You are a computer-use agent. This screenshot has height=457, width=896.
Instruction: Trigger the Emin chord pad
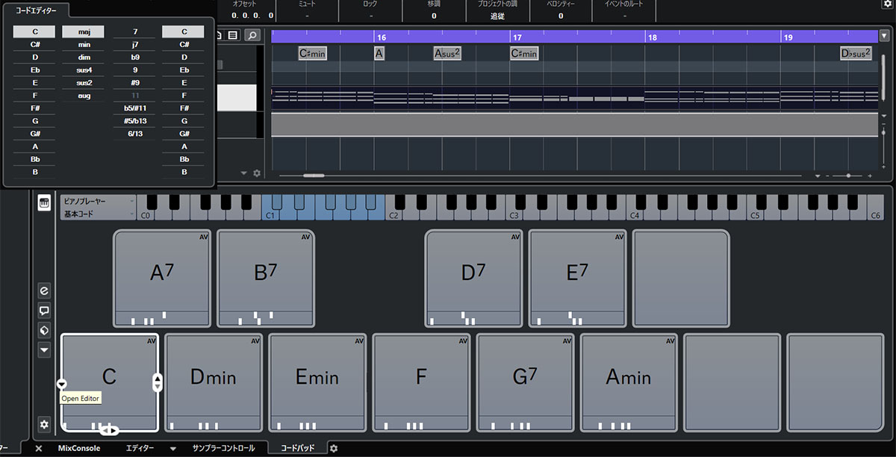[x=317, y=382]
